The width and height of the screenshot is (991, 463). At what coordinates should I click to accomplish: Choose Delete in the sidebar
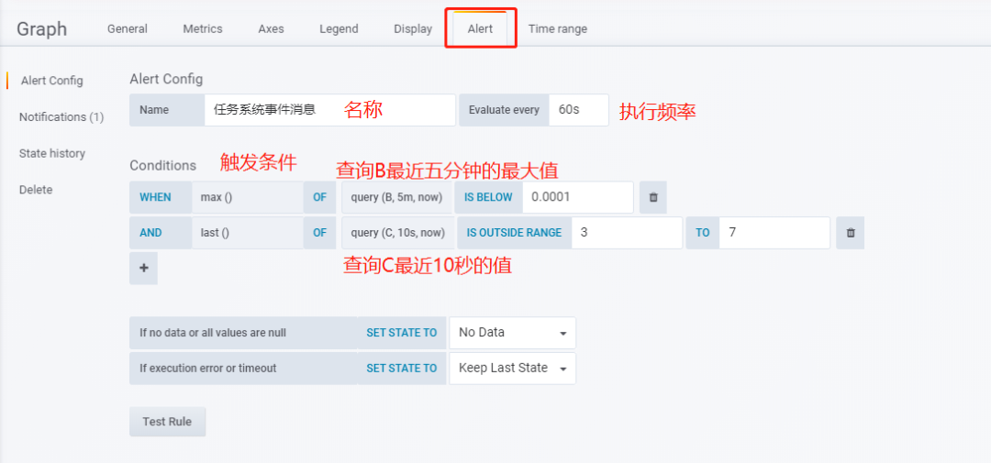click(x=36, y=190)
